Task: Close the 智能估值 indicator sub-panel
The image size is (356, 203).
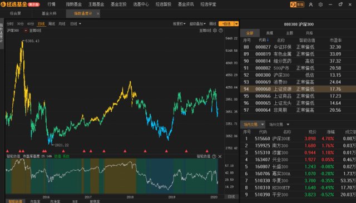Action: (x=220, y=156)
